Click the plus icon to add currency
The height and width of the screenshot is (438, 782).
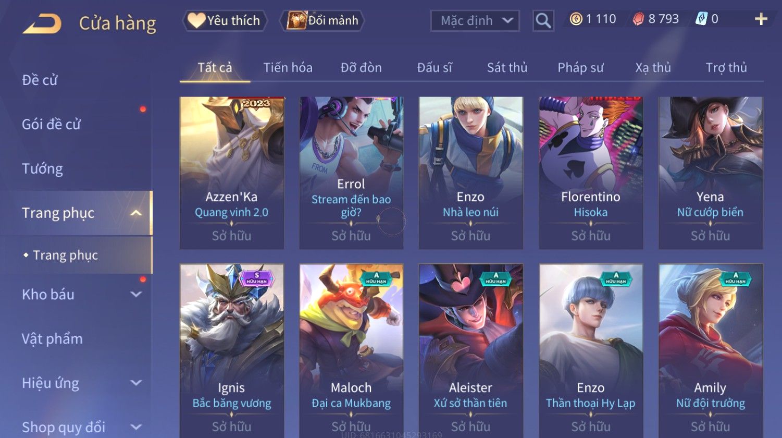coord(761,19)
